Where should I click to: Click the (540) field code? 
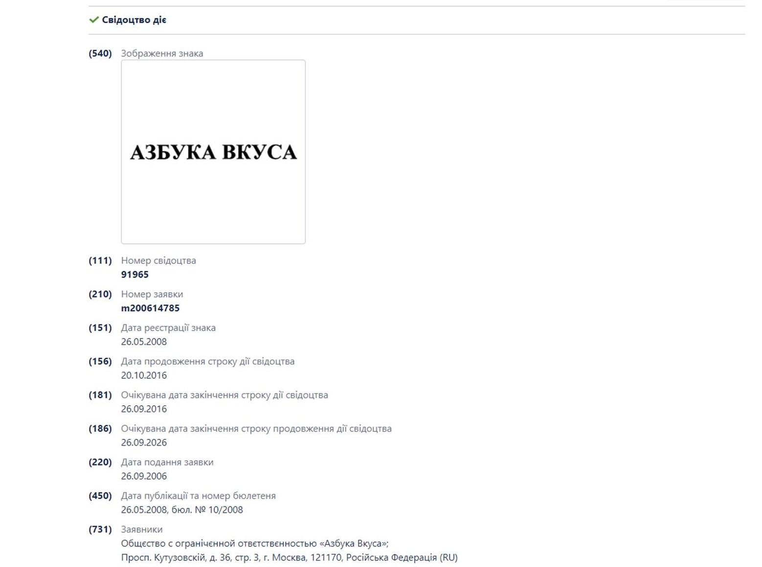tap(100, 53)
